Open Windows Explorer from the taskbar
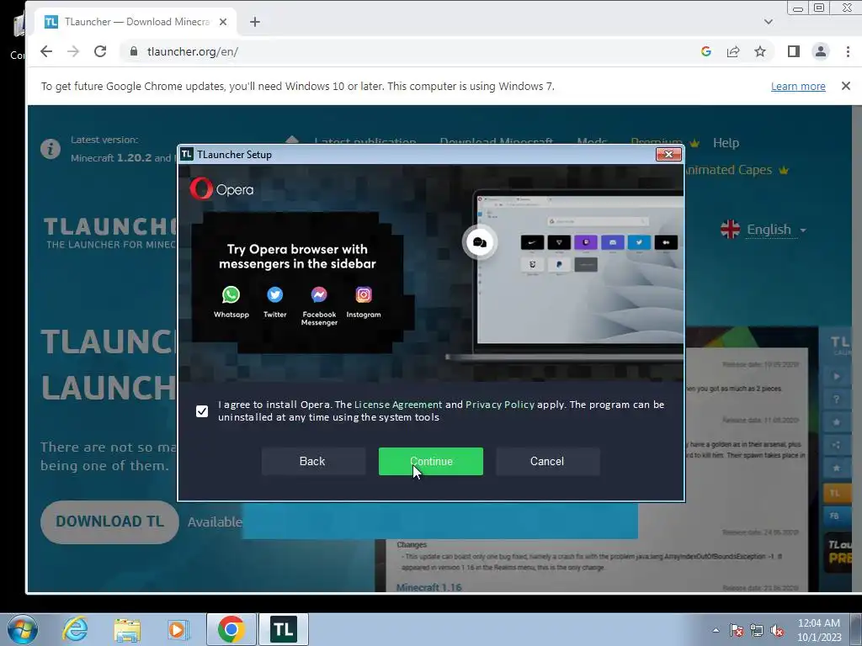 127,629
